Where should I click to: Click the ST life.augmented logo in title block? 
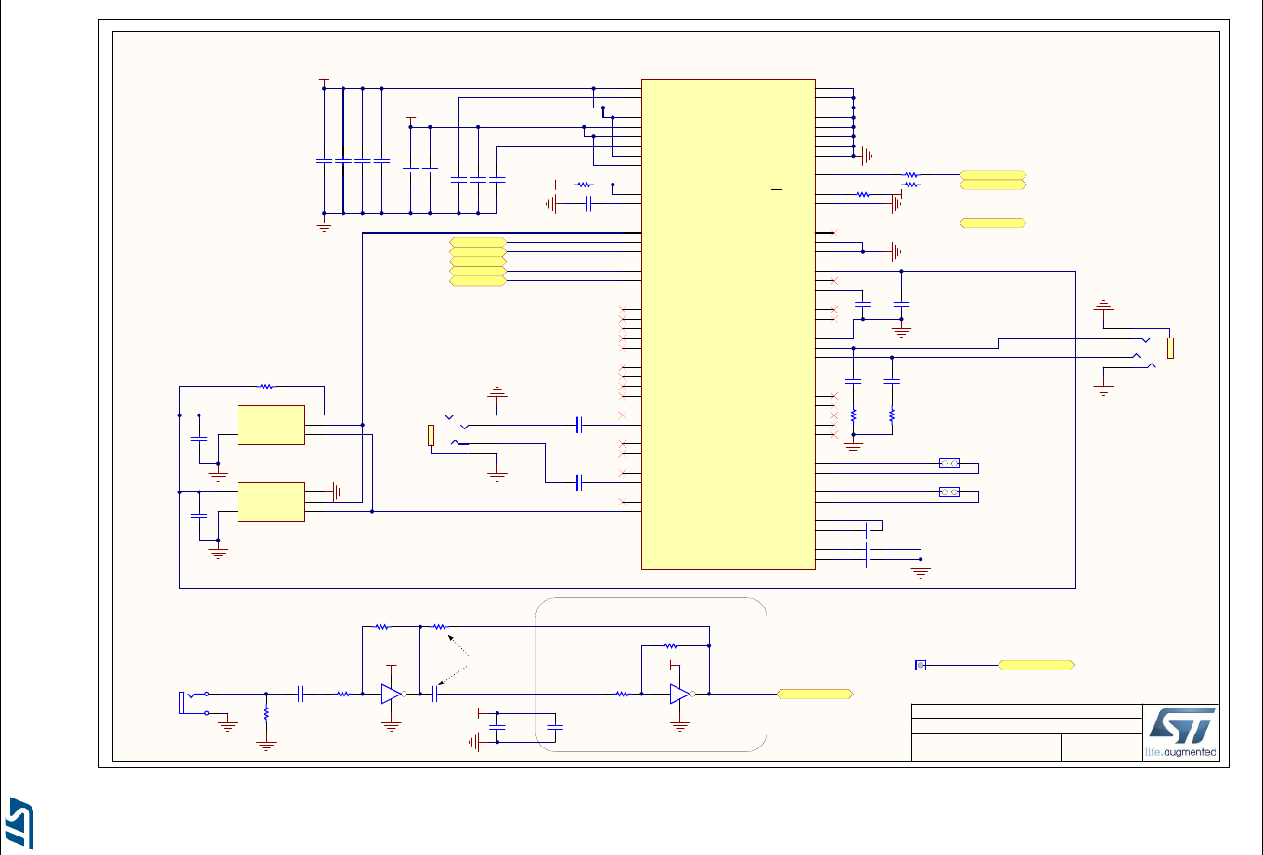point(1179,733)
